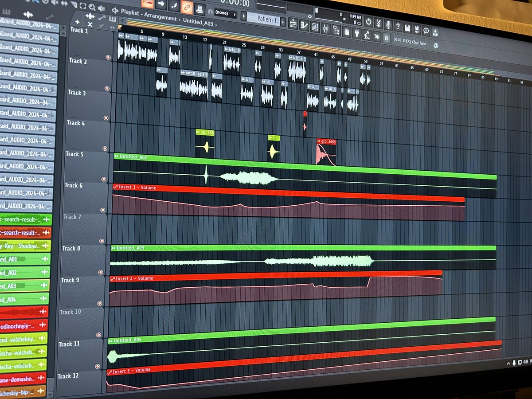This screenshot has height=399, width=532.
Task: Open the Piano Roll icon
Action: (304, 25)
